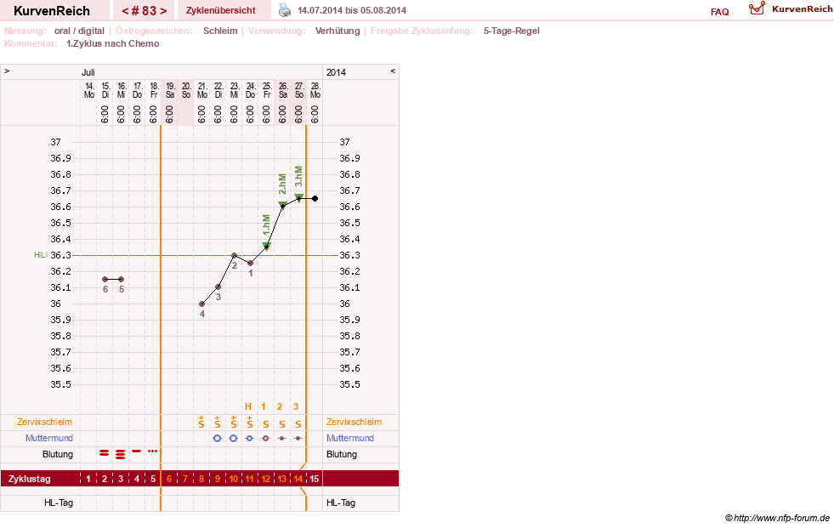Open the KurvenReich logo link at top right
This screenshot has height=528, width=834.
click(x=791, y=9)
